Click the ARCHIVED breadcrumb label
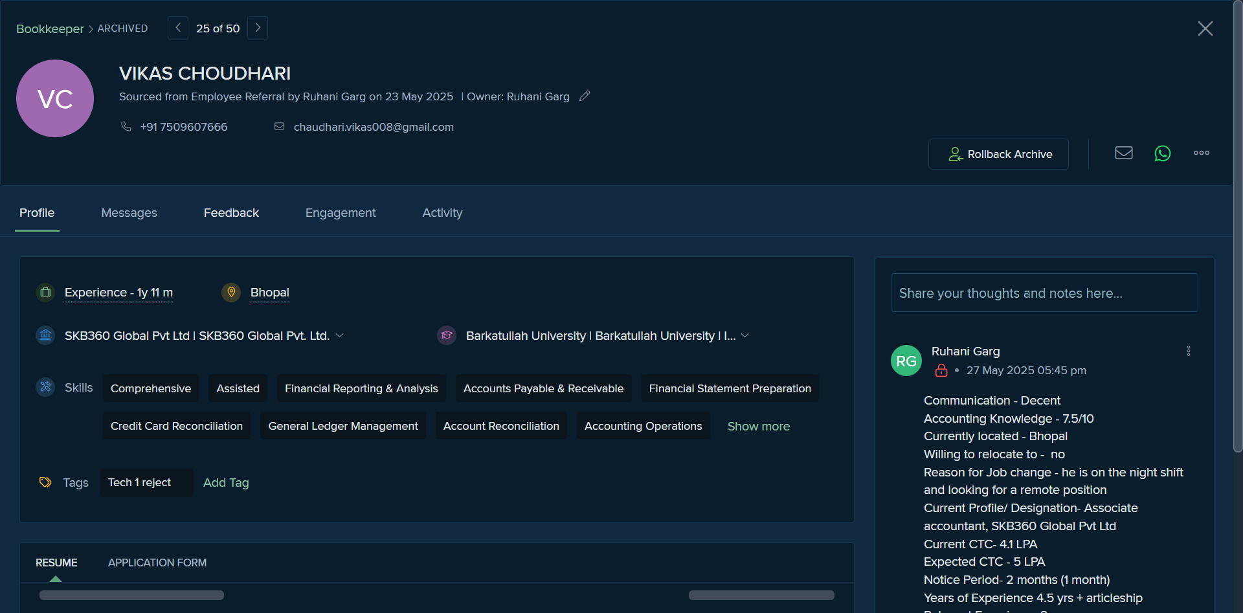 point(122,28)
